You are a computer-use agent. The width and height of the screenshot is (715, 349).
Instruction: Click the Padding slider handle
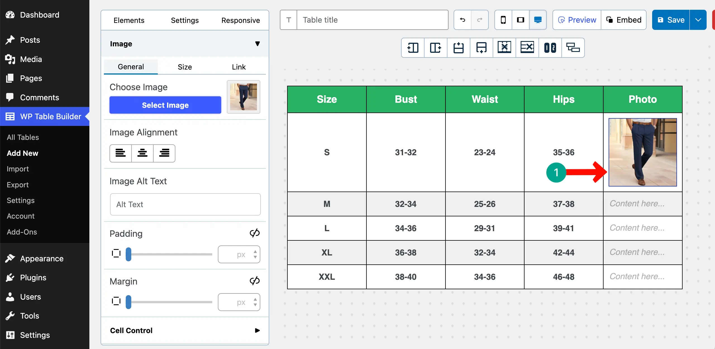click(128, 254)
